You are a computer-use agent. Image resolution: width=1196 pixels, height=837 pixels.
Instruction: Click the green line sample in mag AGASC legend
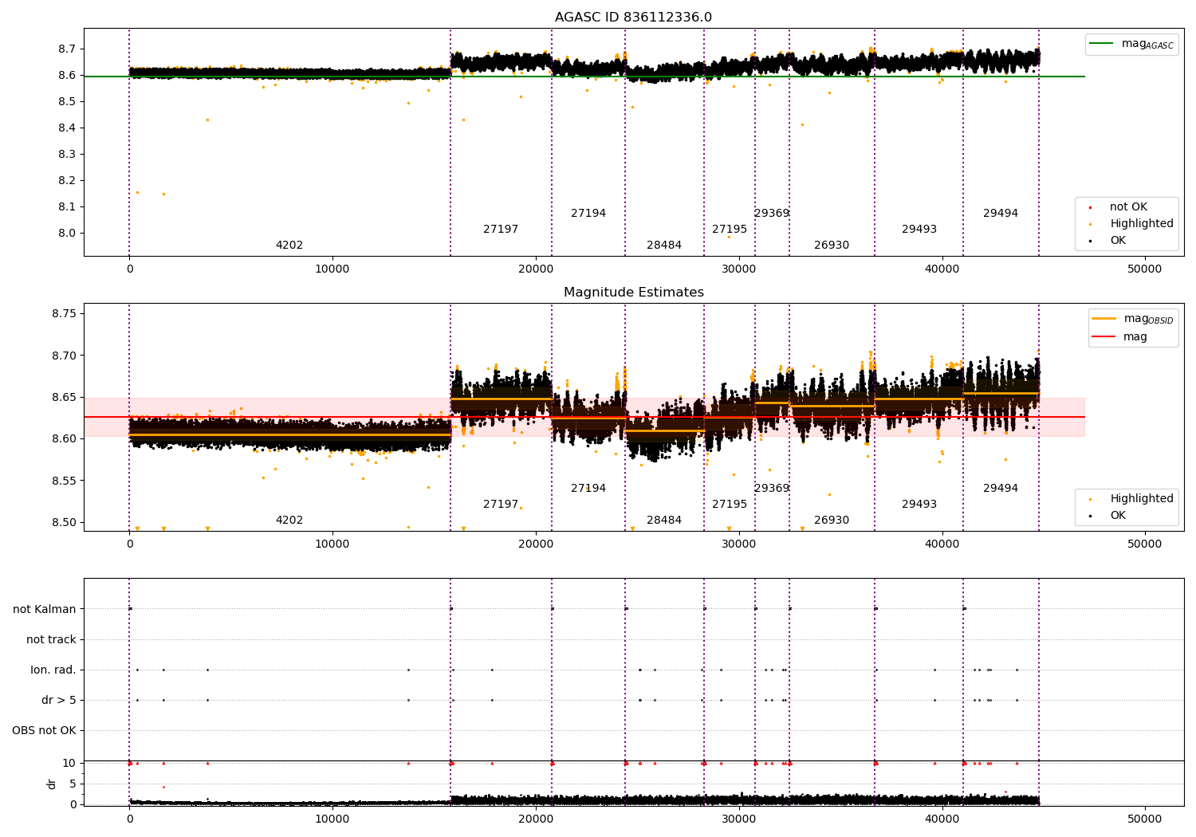[1102, 44]
